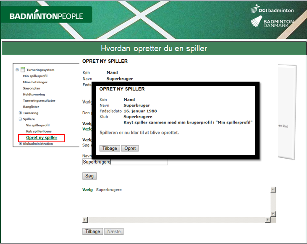
Task: Click the Turneringssystem calendar icon
Action: click(x=23, y=70)
